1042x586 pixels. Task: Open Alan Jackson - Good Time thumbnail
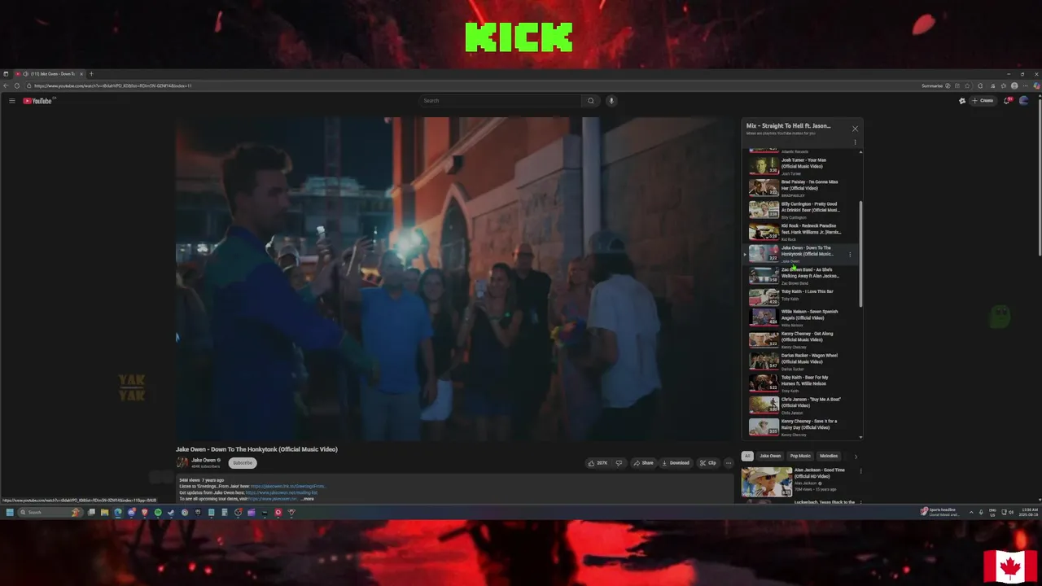[x=766, y=482]
